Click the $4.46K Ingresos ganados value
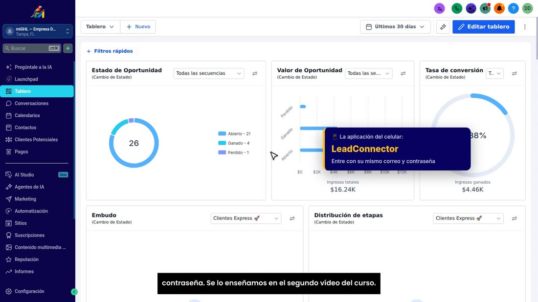The height and width of the screenshot is (302, 538). pos(472,190)
